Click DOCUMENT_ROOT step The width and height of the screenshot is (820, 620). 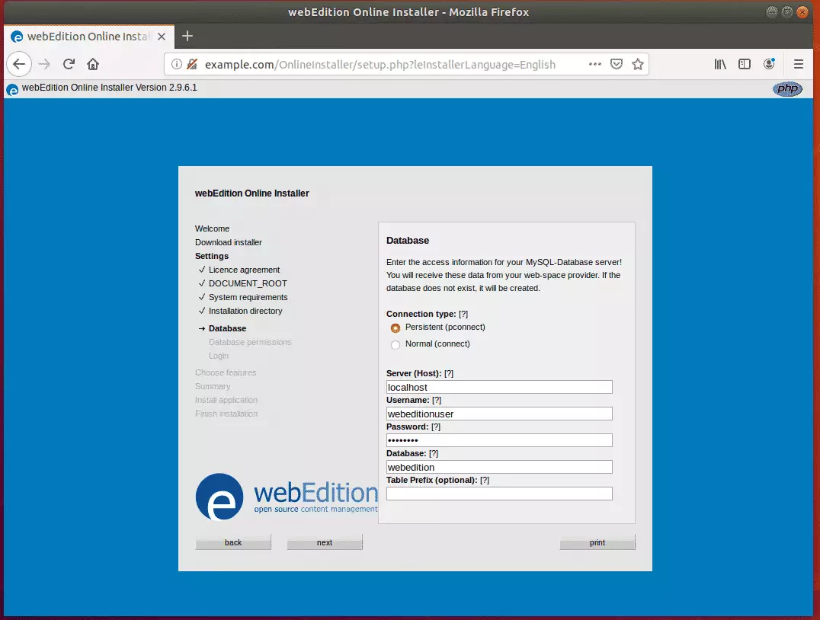[248, 283]
